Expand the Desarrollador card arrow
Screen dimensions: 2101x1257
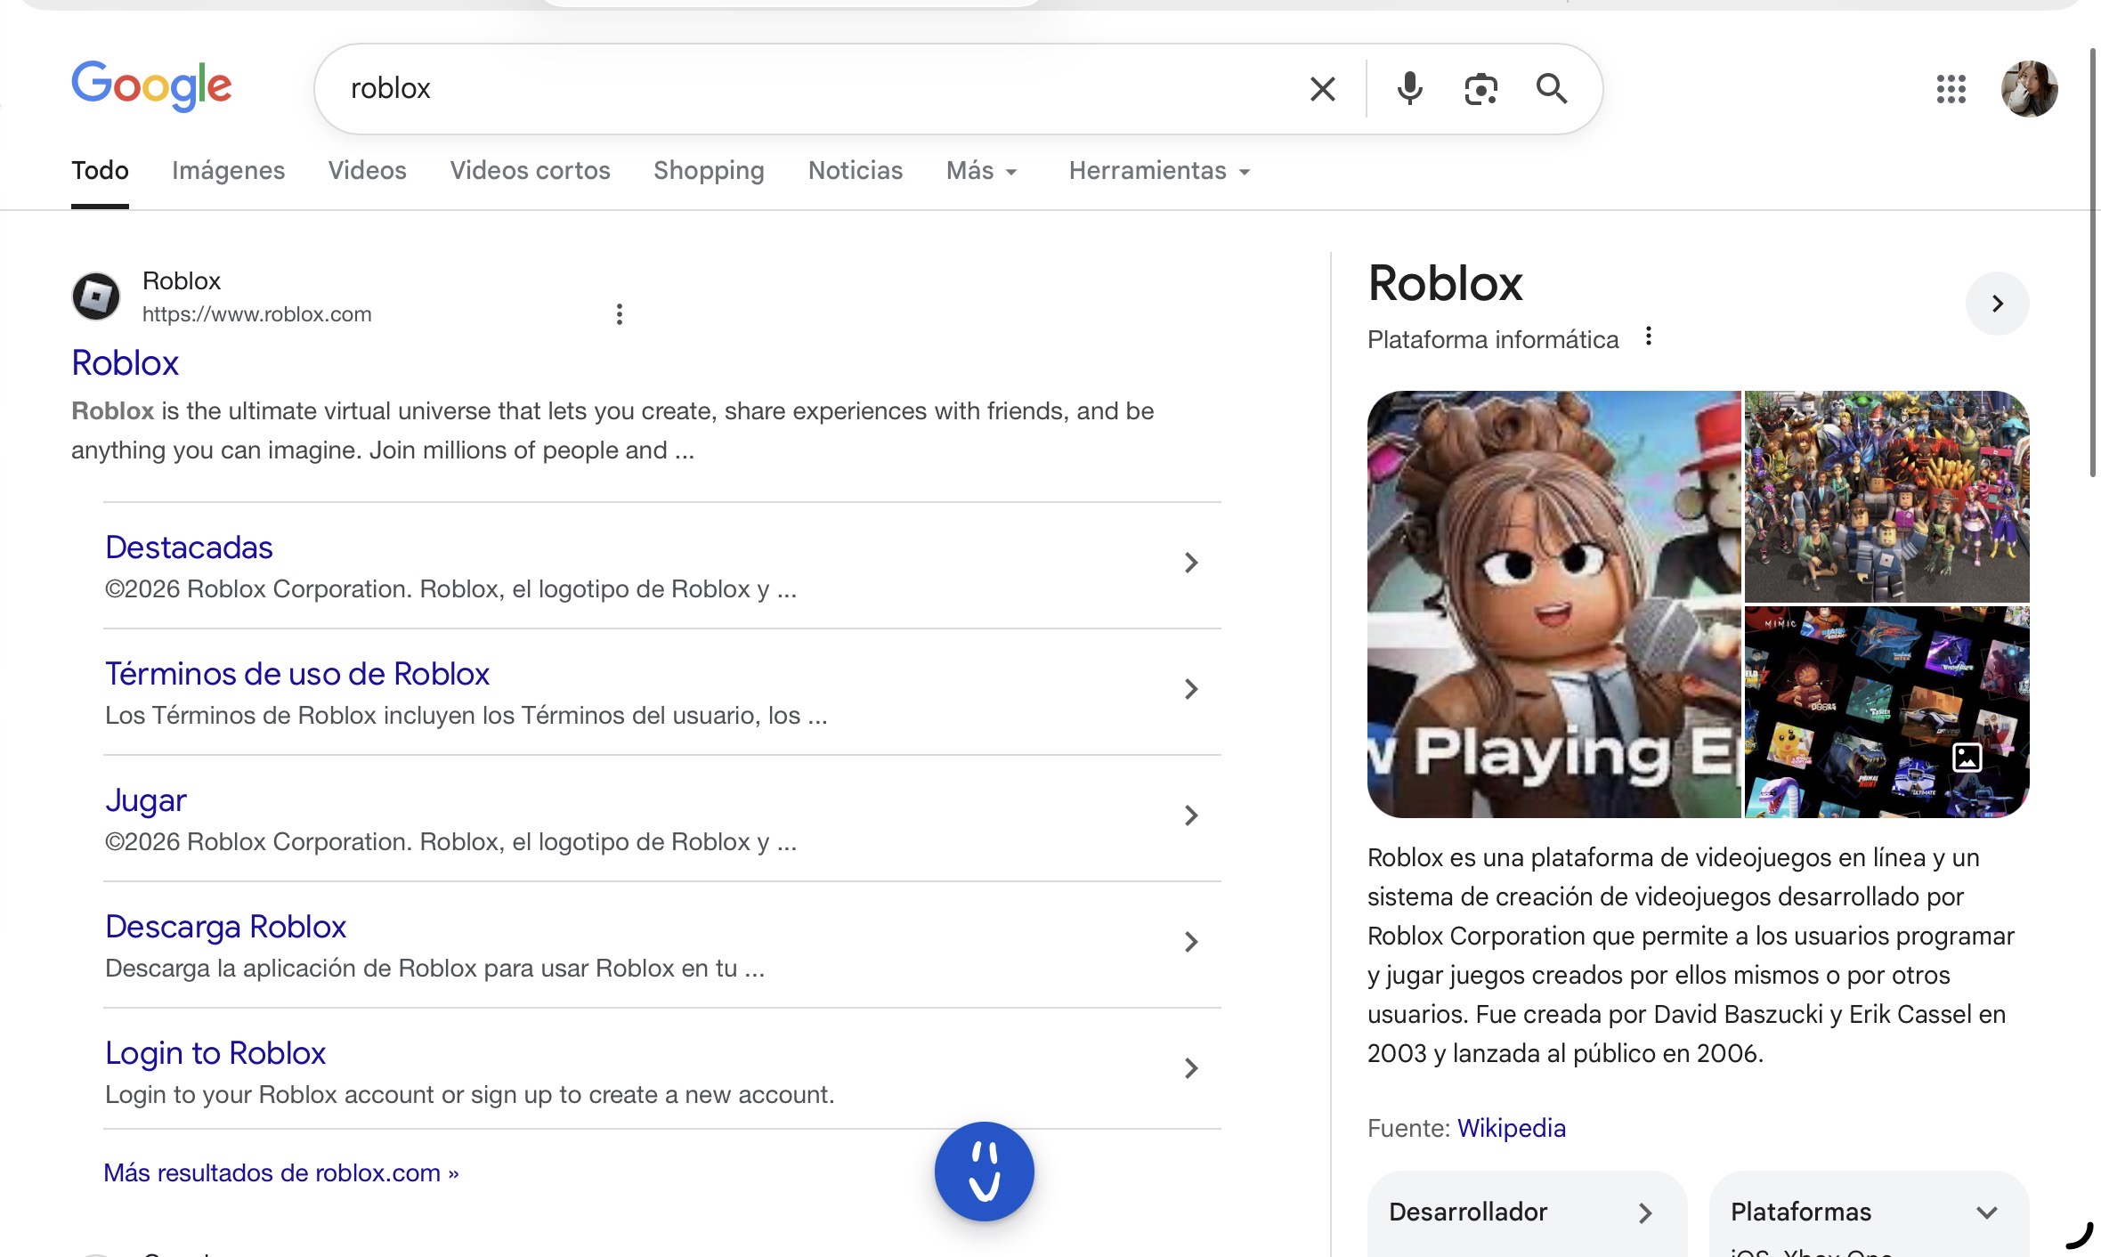(x=1645, y=1212)
